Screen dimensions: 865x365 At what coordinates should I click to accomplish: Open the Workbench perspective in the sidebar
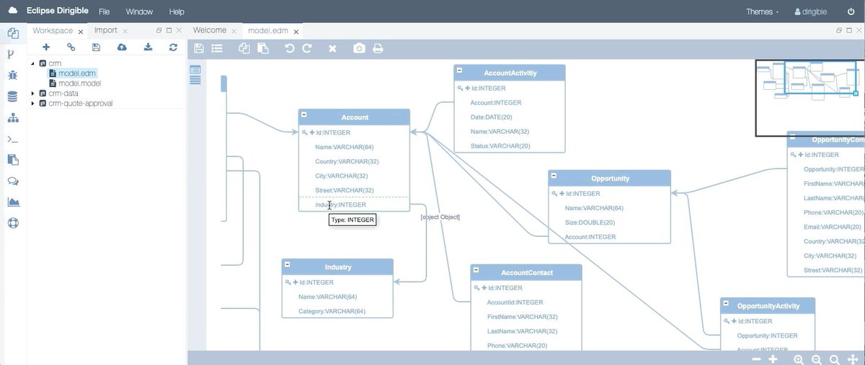pyautogui.click(x=12, y=32)
